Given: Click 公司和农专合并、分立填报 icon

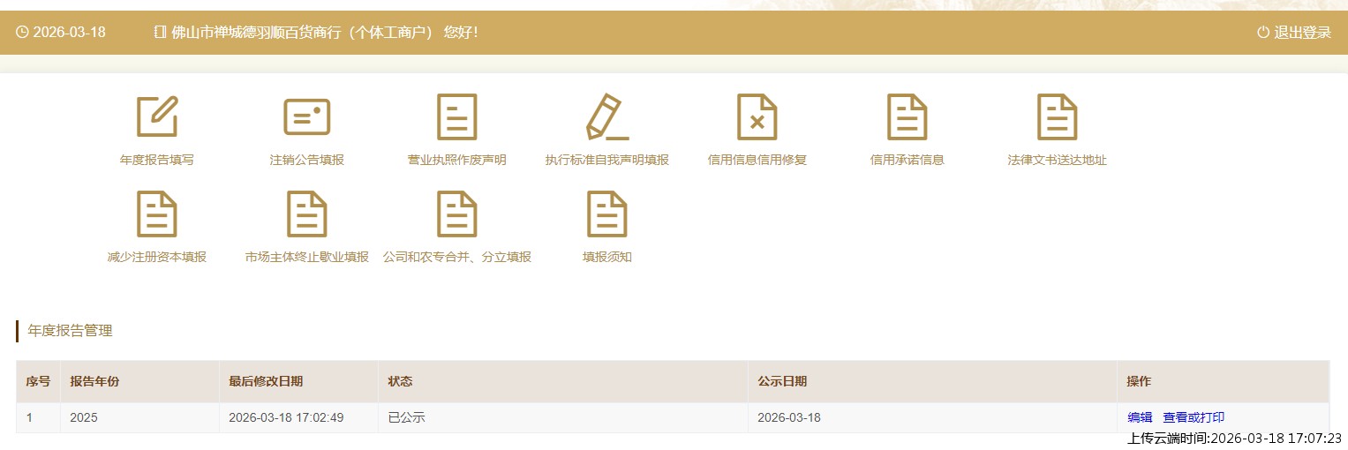Looking at the screenshot, I should pyautogui.click(x=456, y=214).
